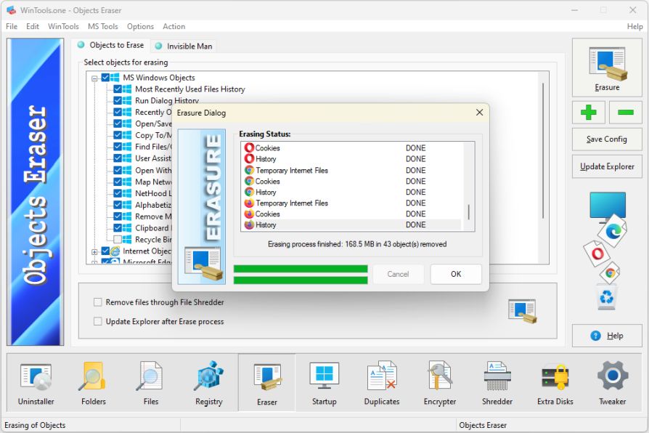Viewport: 649px width, 433px height.
Task: Click the Erasing Status list scrollbar thumb
Action: pyautogui.click(x=468, y=212)
